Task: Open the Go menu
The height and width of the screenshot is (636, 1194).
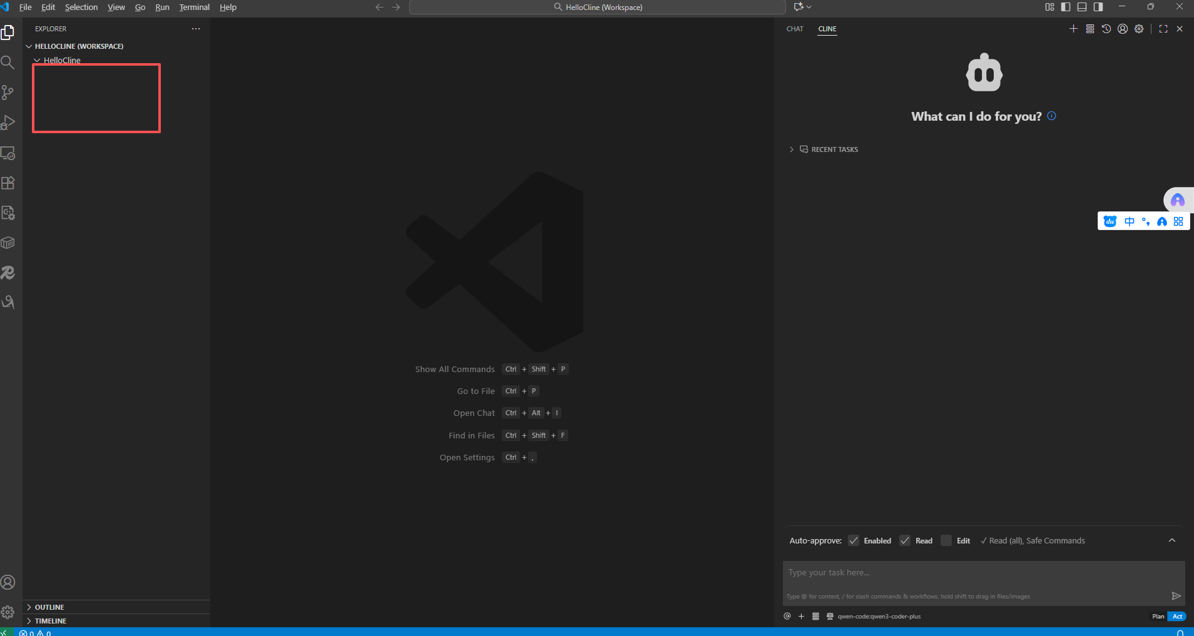Action: pyautogui.click(x=140, y=7)
